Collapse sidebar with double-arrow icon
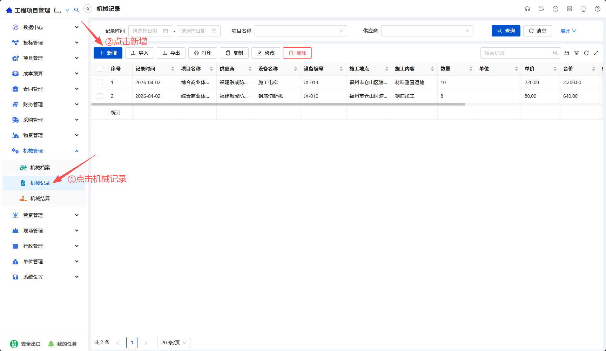 coord(88,9)
